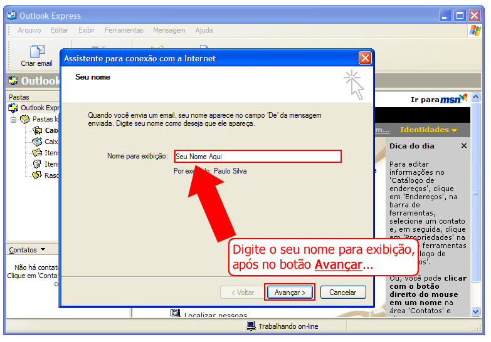
Task: Maximize the Outlook Express window
Action: click(x=460, y=15)
